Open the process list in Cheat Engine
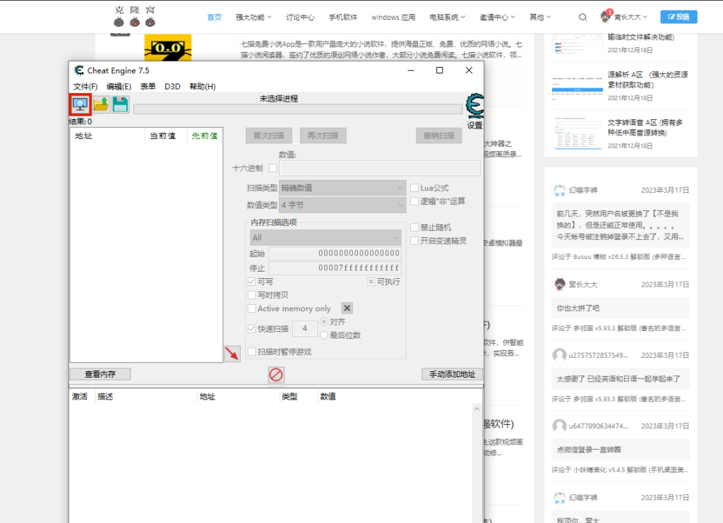 pyautogui.click(x=80, y=104)
